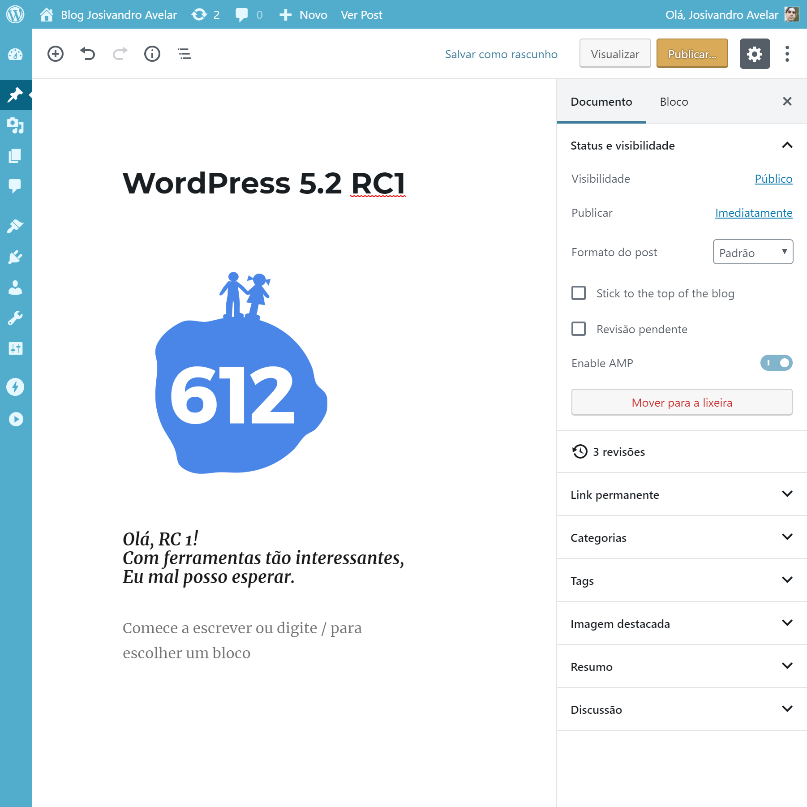Expand the Categorias section
The image size is (807, 807).
click(x=682, y=538)
